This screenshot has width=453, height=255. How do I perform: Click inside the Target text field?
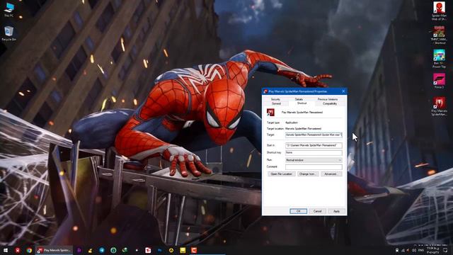(x=314, y=135)
